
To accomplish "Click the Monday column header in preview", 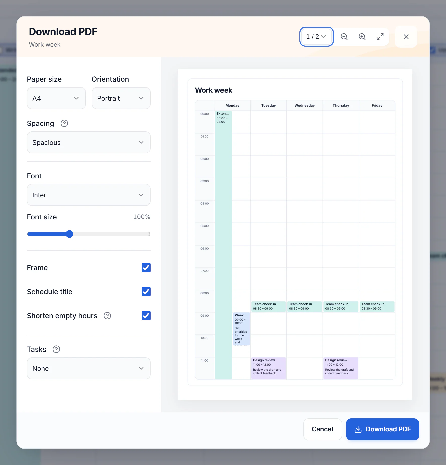I will pyautogui.click(x=232, y=105).
